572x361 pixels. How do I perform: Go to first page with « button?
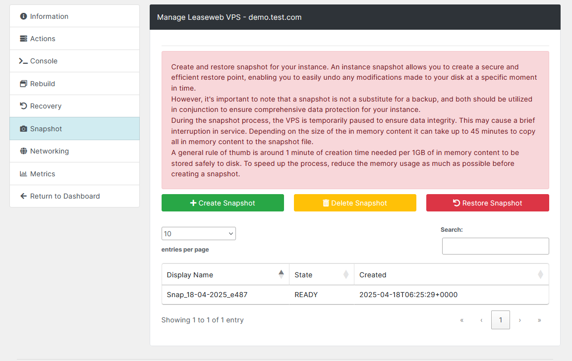pos(462,320)
